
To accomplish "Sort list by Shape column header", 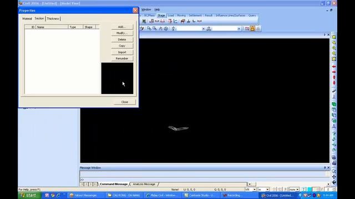I will pyautogui.click(x=89, y=27).
